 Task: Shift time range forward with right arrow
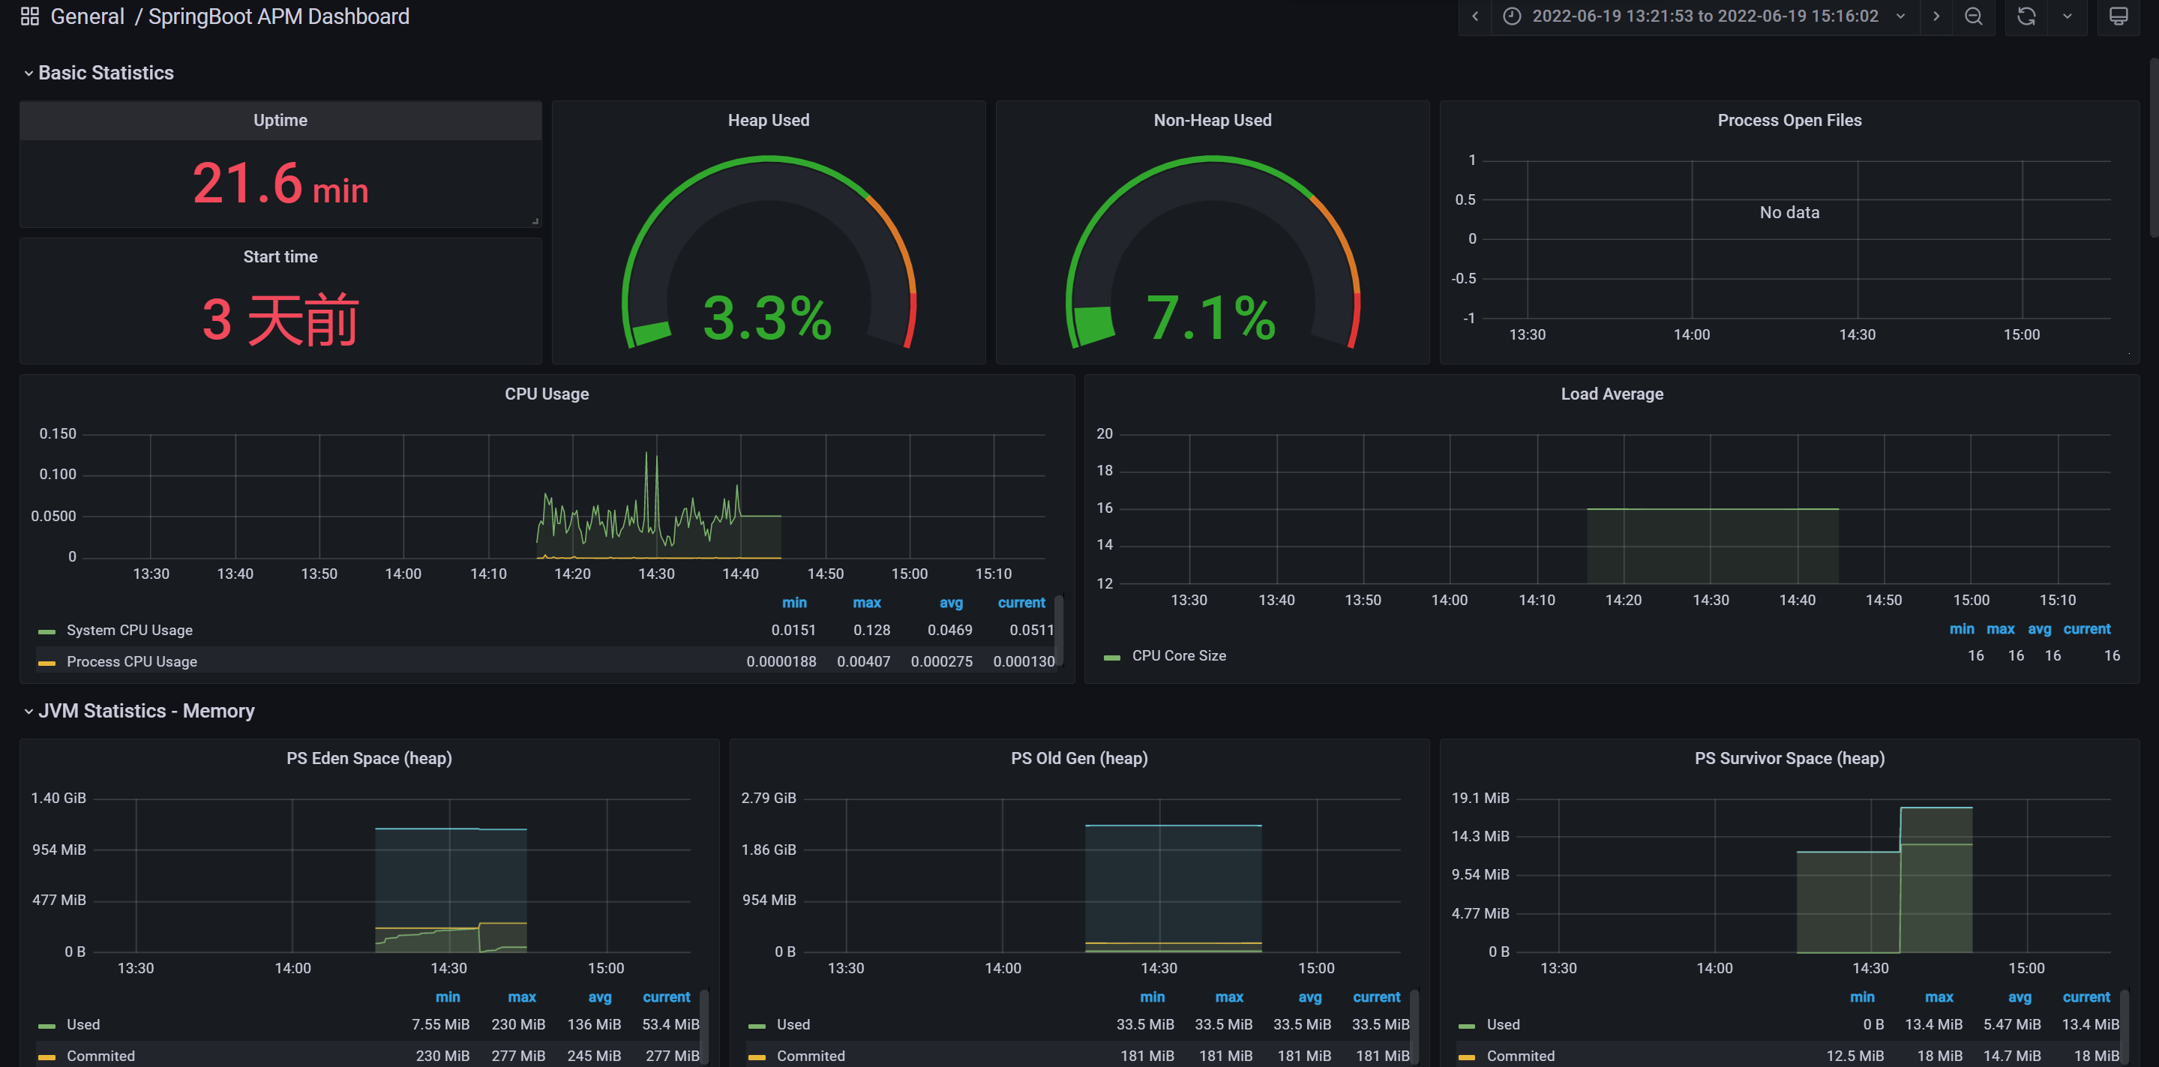(x=1936, y=16)
